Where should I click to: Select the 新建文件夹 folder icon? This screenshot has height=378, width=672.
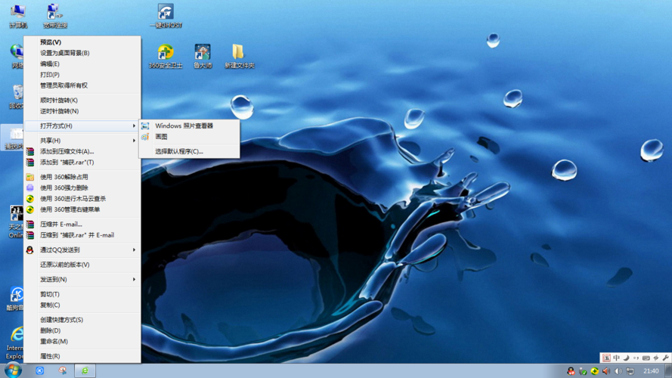tap(238, 54)
